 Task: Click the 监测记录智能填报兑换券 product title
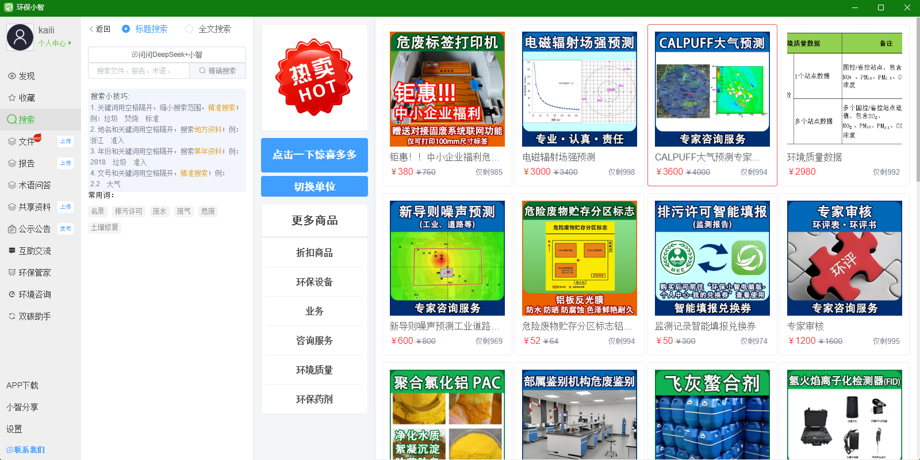(x=706, y=326)
